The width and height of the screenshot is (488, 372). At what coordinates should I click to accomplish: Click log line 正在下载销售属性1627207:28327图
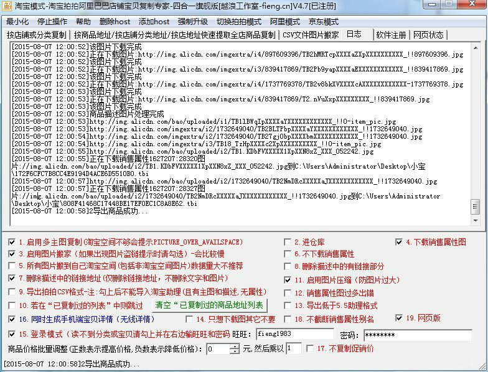tap(108, 189)
